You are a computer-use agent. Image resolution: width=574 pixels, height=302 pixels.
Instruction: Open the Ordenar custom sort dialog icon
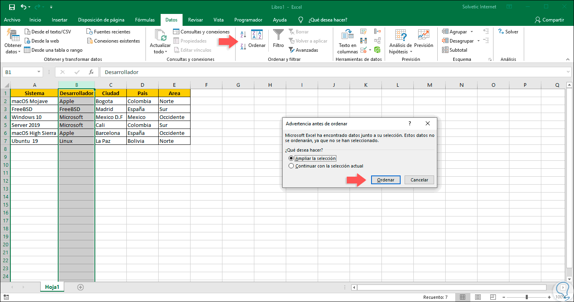257,39
